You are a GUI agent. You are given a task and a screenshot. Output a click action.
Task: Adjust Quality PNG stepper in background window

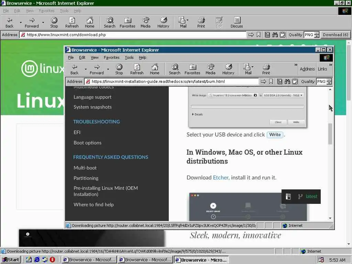(x=317, y=35)
